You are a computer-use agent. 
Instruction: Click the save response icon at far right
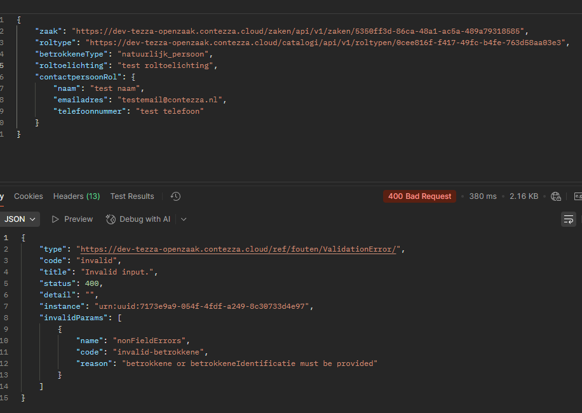click(578, 196)
